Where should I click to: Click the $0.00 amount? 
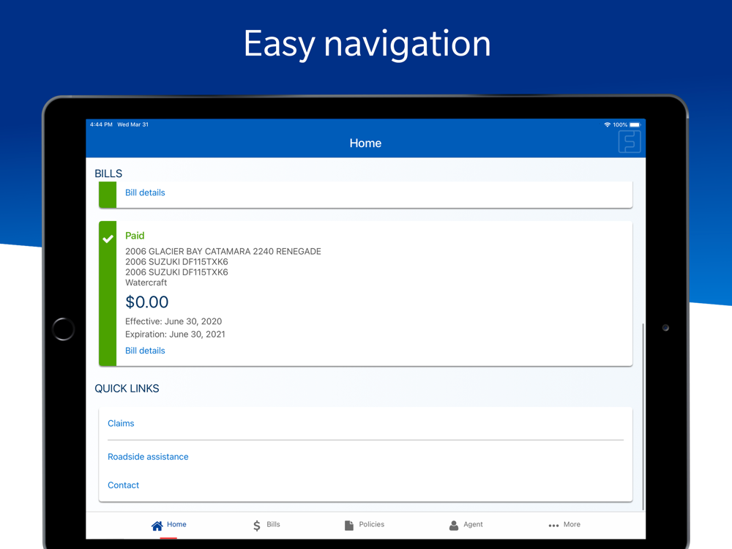pyautogui.click(x=146, y=302)
